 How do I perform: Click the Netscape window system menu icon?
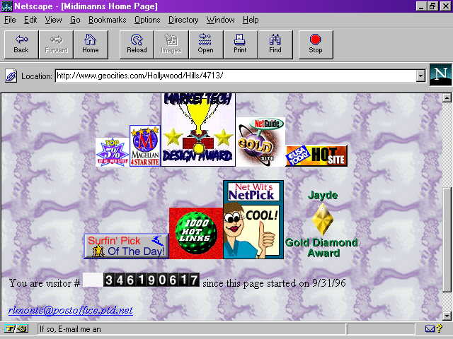coord(6,6)
